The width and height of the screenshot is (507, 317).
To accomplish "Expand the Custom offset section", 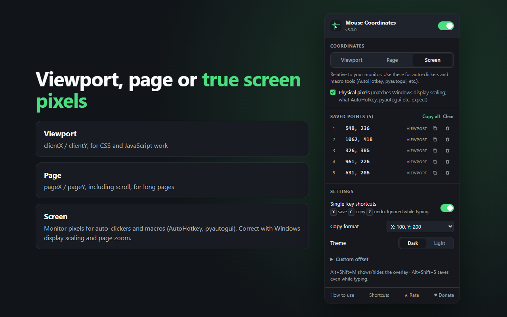I will tap(349, 260).
